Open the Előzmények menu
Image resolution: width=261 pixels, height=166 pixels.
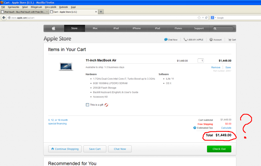36,7
